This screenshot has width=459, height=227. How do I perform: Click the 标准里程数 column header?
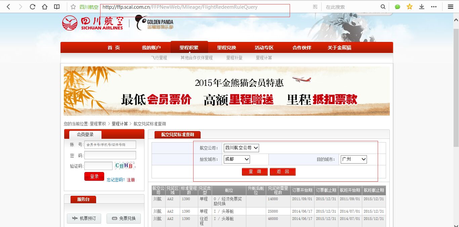(x=189, y=190)
